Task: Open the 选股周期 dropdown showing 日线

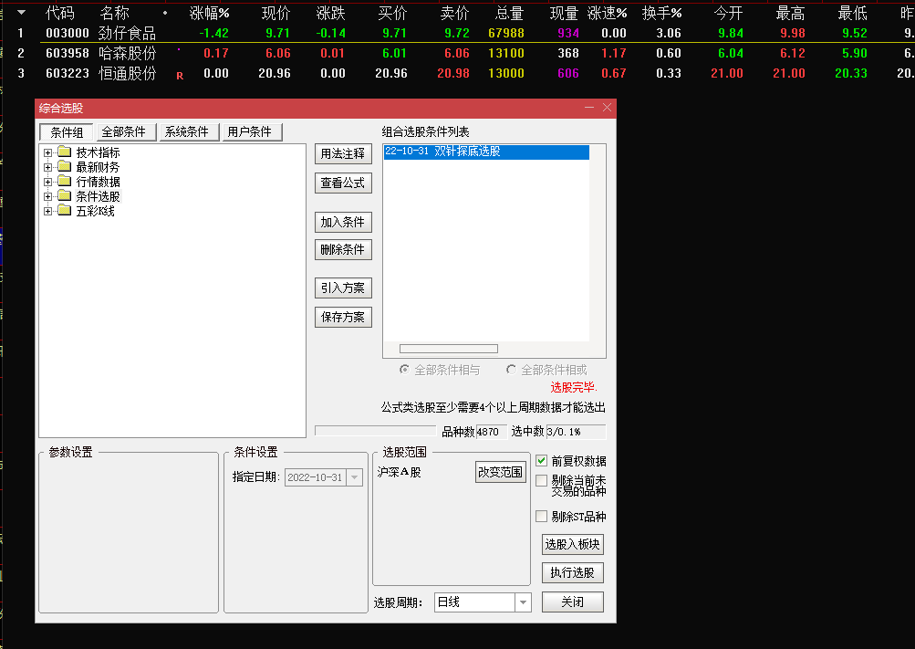Action: (x=521, y=602)
